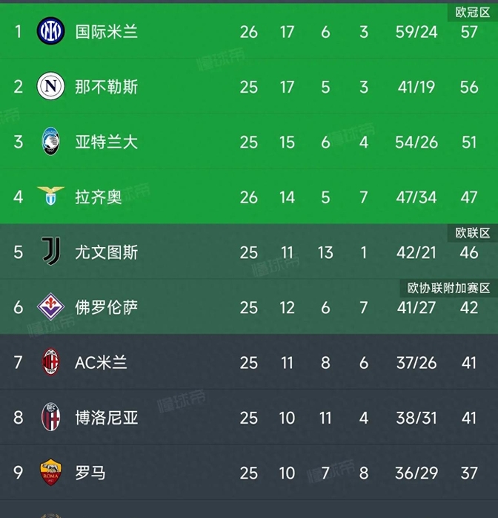Viewport: 498px width, 518px height.
Task: Select the 欧联区 zone label
Action: (x=472, y=233)
